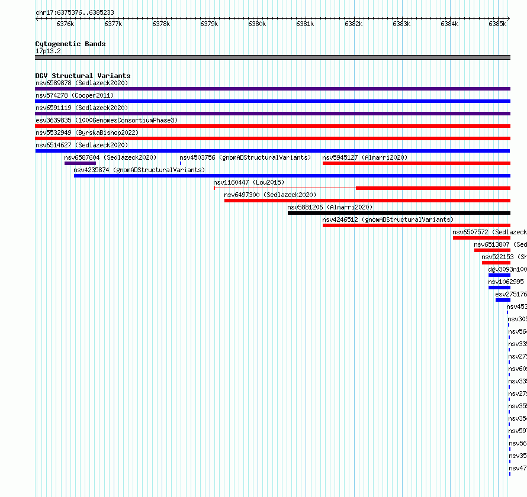527x497 pixels.
Task: Click the purple nsv6589878 variant bar
Action: pos(272,89)
